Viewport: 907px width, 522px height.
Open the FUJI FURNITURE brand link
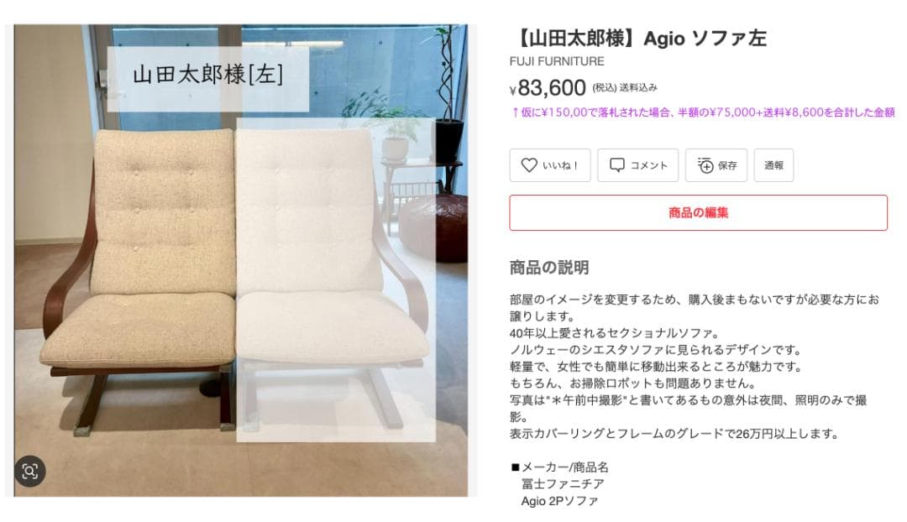coord(557,61)
